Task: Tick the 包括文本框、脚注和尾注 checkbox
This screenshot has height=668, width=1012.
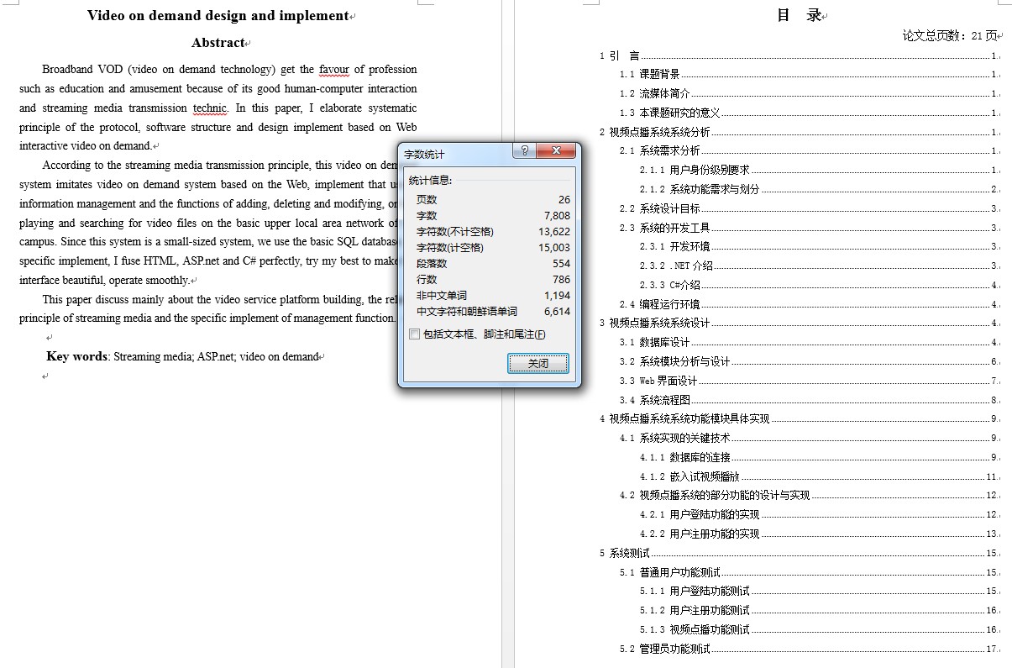Action: point(414,334)
